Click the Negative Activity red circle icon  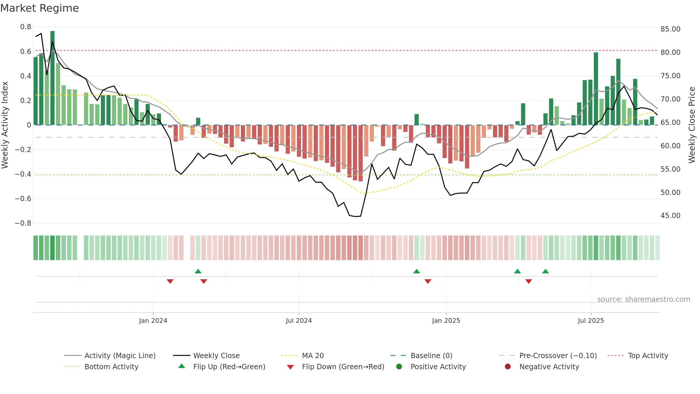(508, 367)
